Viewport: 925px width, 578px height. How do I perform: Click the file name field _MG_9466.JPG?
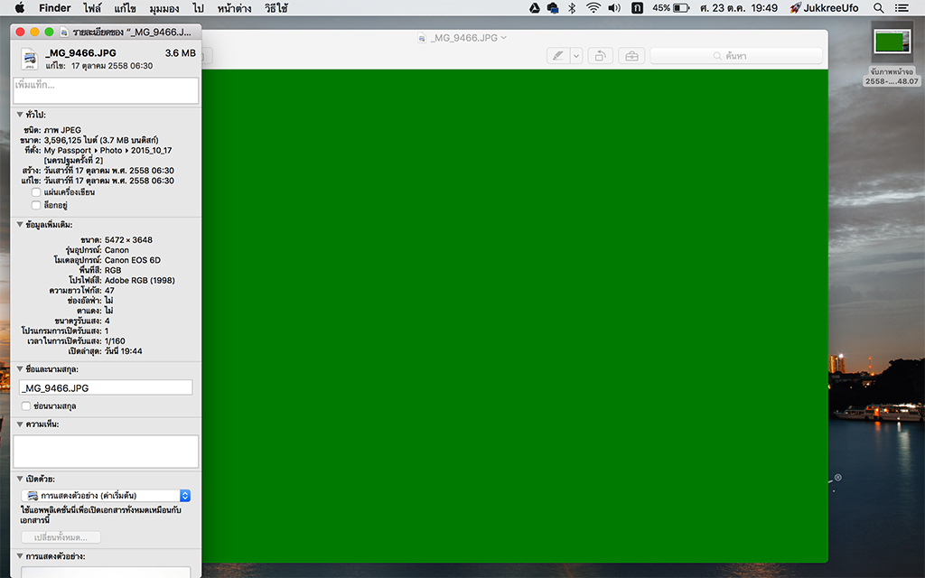point(106,387)
